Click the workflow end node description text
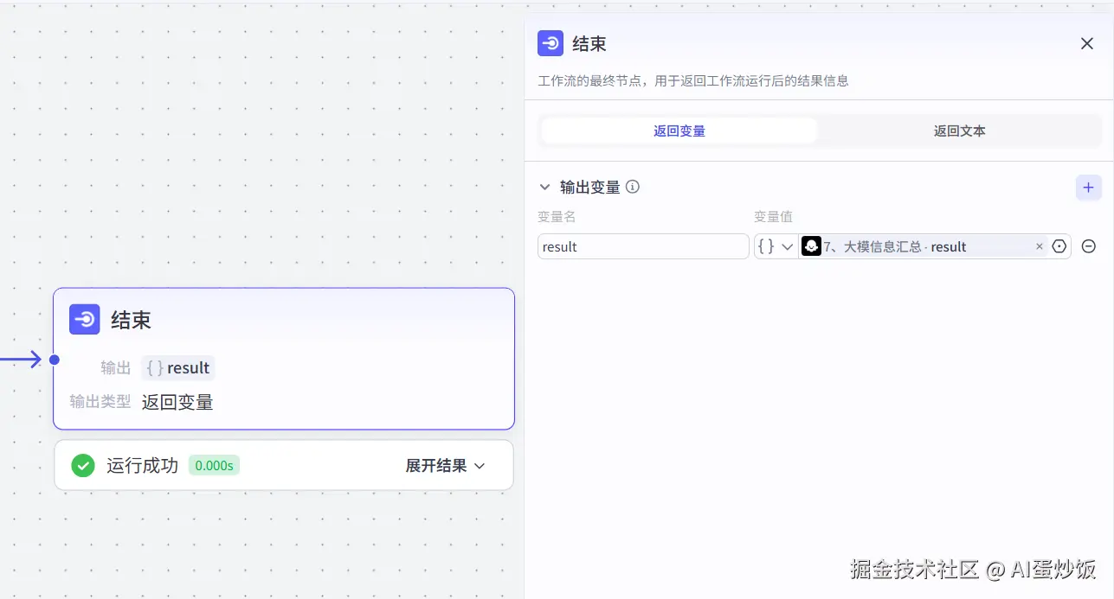The height and width of the screenshot is (599, 1114). 692,81
